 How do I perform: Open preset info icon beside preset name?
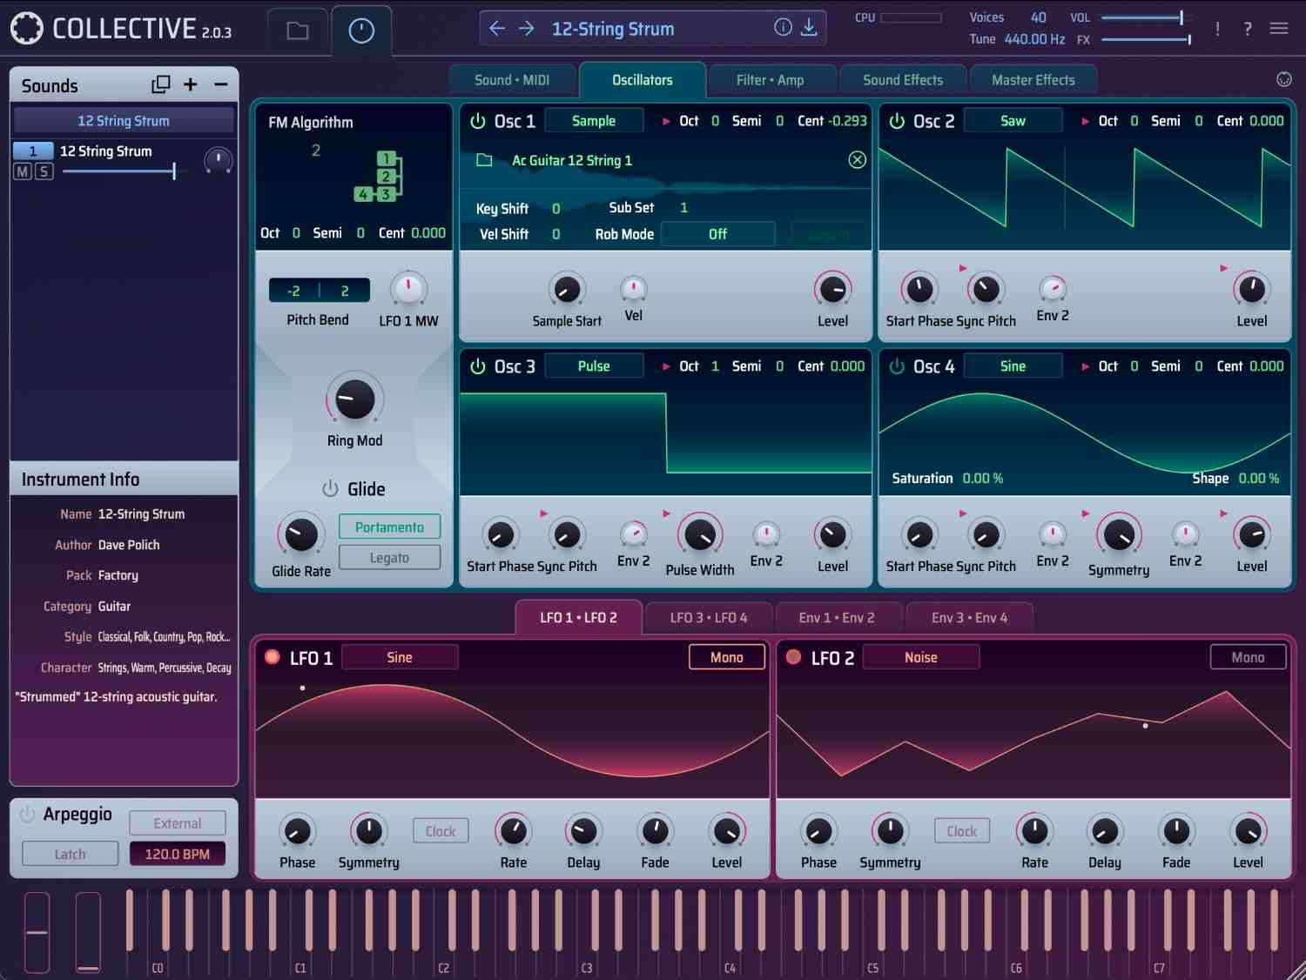click(x=783, y=28)
